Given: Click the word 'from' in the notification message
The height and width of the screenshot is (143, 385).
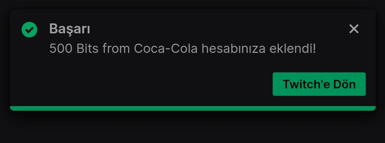Looking at the screenshot, I should [x=116, y=48].
